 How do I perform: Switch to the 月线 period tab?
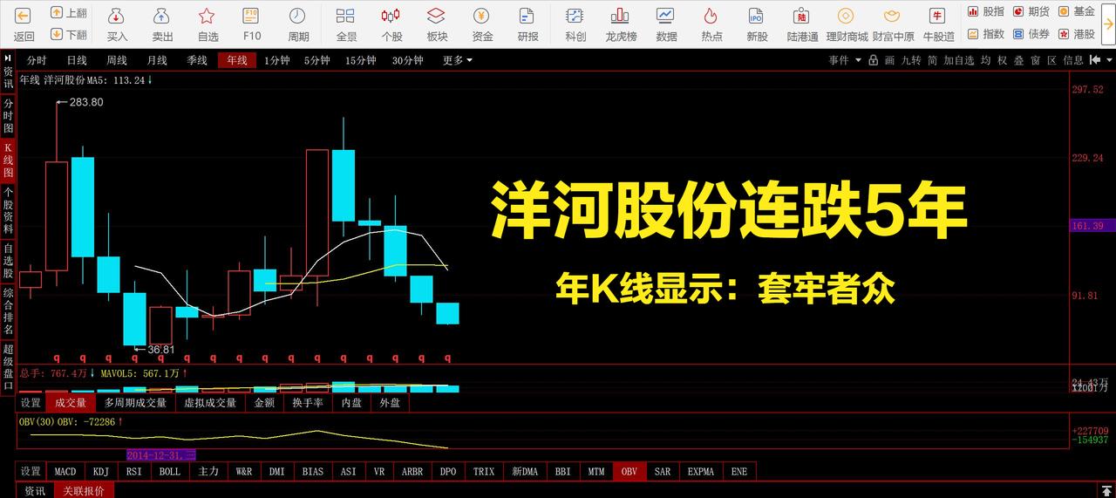[157, 60]
